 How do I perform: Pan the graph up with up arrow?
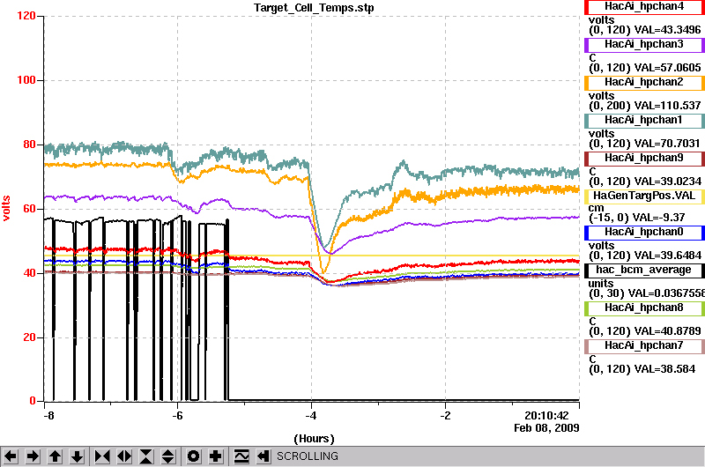pos(55,456)
